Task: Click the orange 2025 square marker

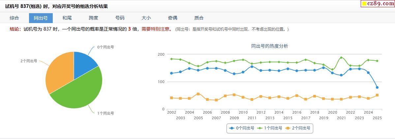Action: pyautogui.click(x=377, y=95)
